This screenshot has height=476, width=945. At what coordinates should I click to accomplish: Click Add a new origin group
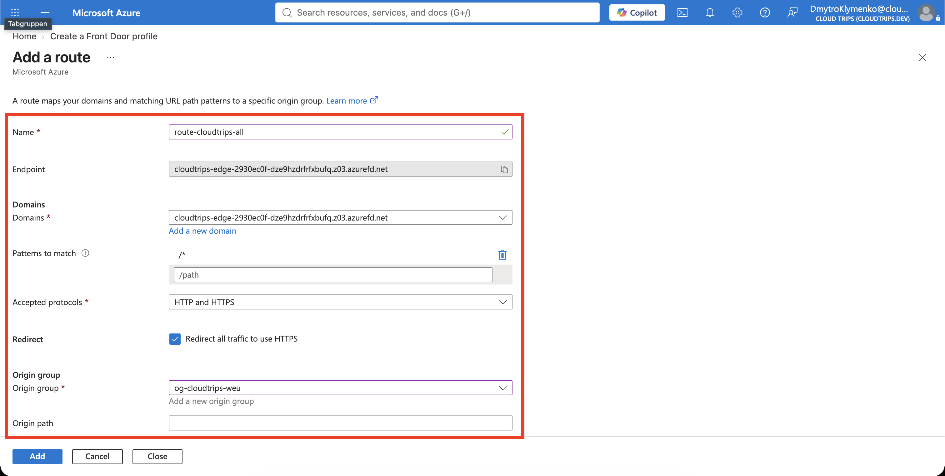click(x=211, y=401)
